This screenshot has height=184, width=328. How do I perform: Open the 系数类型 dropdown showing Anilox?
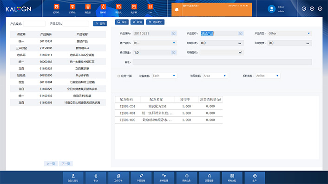tap(268, 76)
